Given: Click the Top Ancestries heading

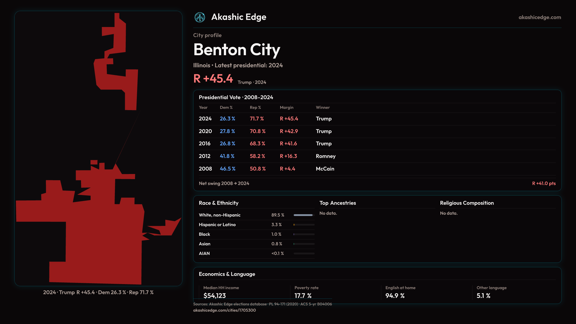Looking at the screenshot, I should tap(337, 203).
